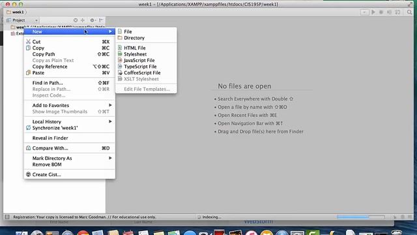Click the Compare With icon
Image resolution: width=417 pixels, height=235 pixels.
pos(28,148)
